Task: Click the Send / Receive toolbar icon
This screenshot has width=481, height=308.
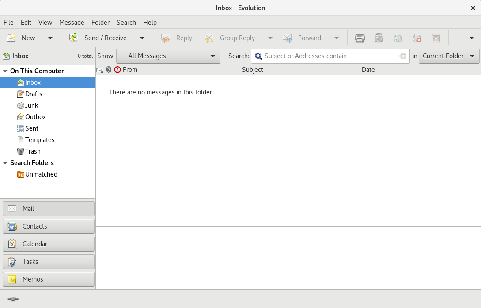Action: pos(74,38)
